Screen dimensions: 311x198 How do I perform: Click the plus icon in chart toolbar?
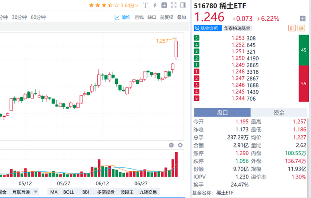[164, 6]
